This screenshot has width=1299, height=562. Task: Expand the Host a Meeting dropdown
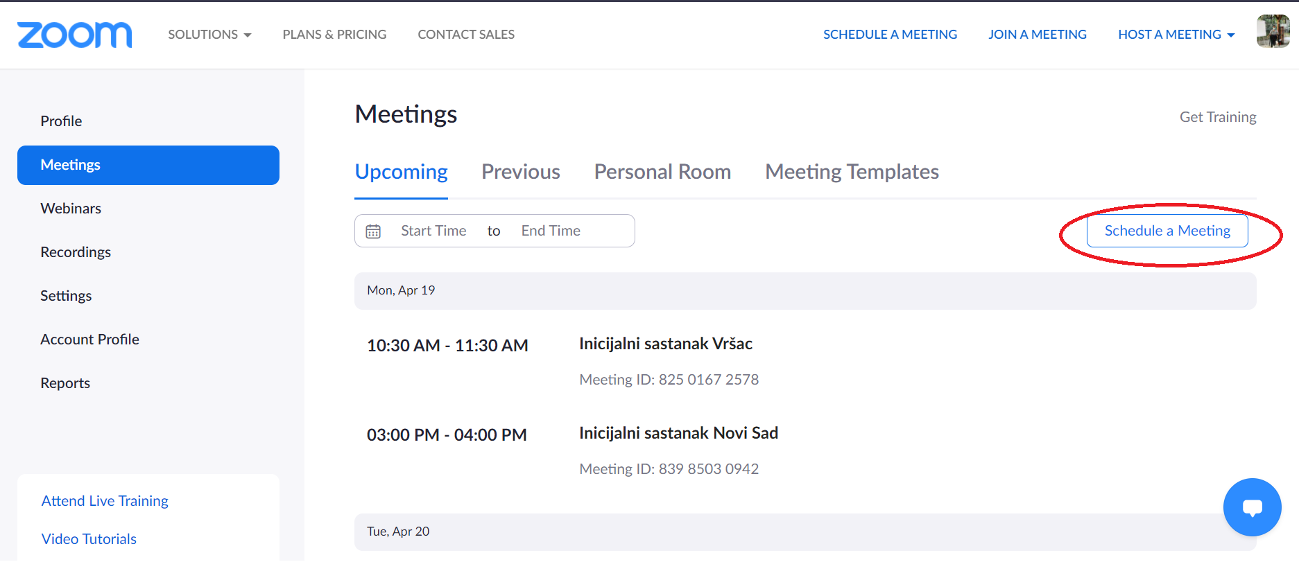(1176, 35)
